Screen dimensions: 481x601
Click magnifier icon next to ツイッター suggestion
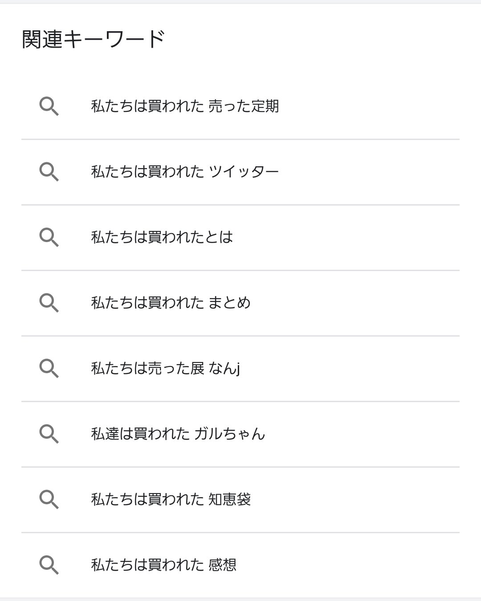pyautogui.click(x=49, y=172)
